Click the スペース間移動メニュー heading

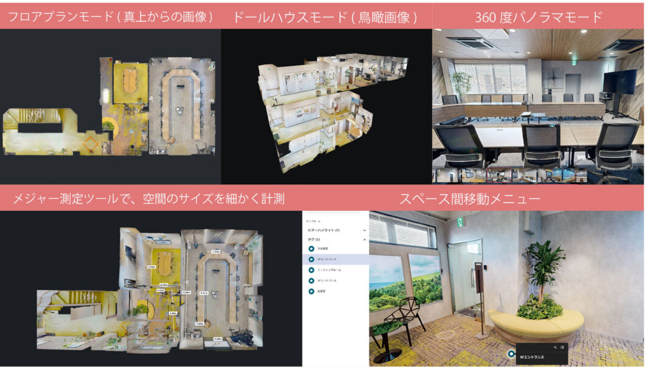click(x=470, y=199)
